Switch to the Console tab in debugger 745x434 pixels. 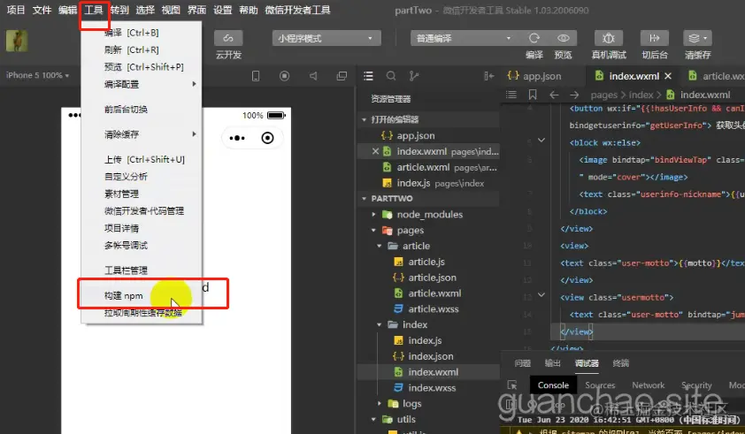coord(553,385)
